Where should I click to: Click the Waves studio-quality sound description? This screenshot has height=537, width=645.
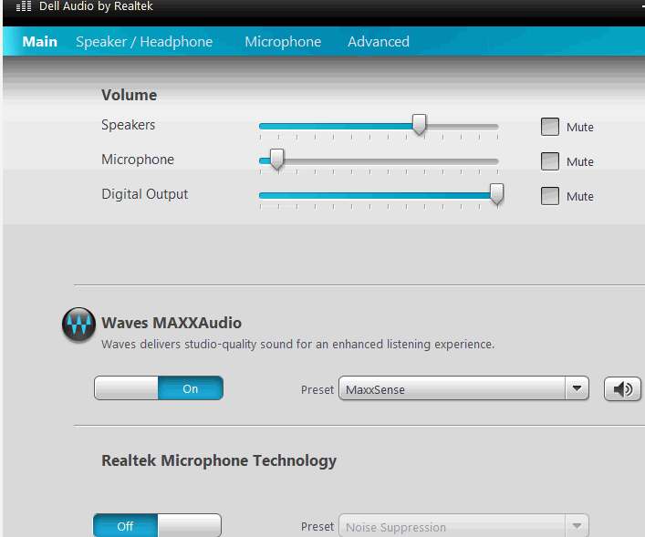(297, 344)
